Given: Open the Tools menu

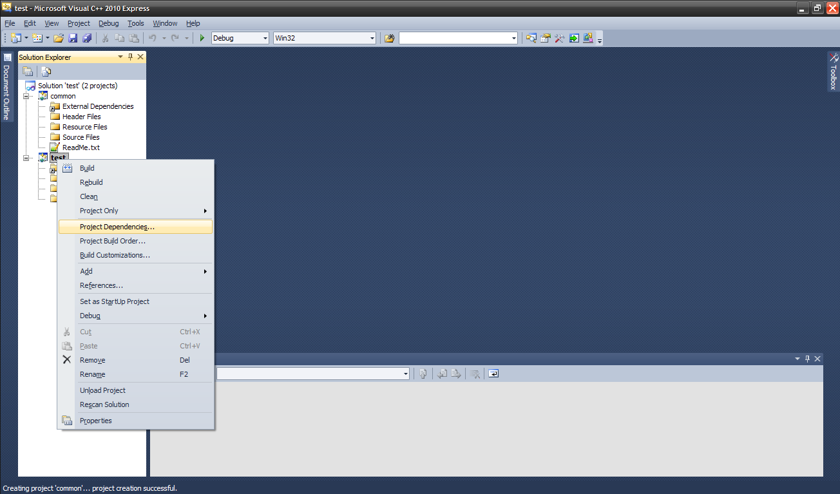Looking at the screenshot, I should point(135,23).
